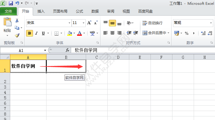The height and width of the screenshot is (120, 215).
Task: Open the underline style dropdown arrow
Action: pyautogui.click(x=48, y=33)
